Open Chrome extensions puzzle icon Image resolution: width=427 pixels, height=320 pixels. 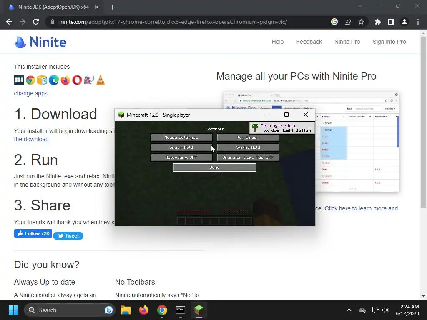tap(378, 22)
